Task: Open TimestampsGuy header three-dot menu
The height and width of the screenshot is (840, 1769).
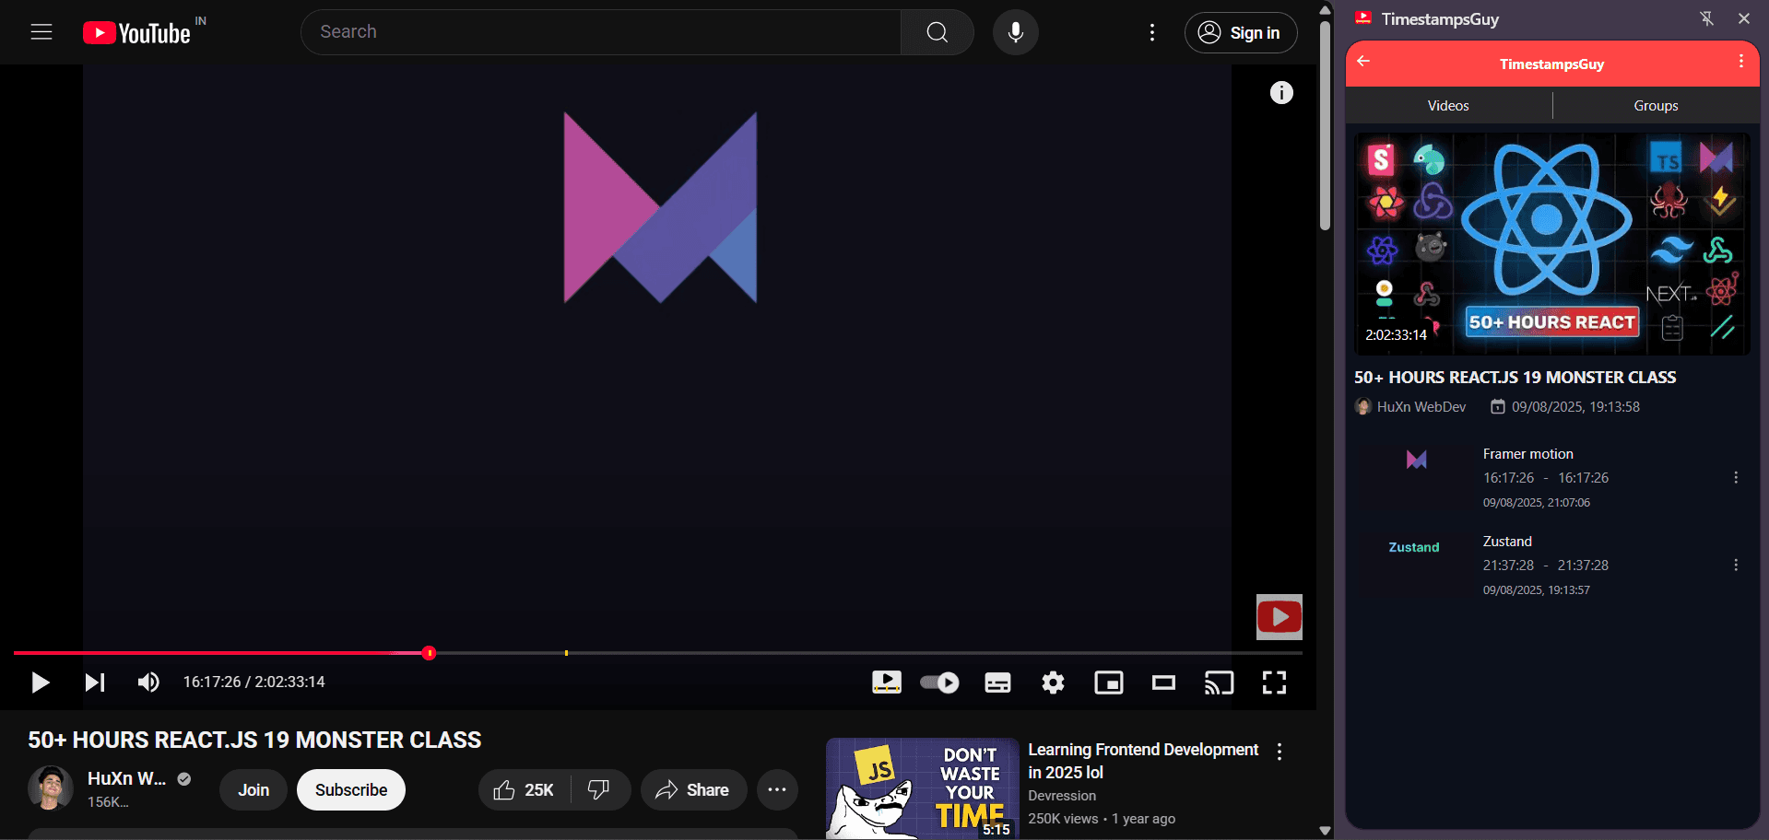Action: pyautogui.click(x=1740, y=62)
